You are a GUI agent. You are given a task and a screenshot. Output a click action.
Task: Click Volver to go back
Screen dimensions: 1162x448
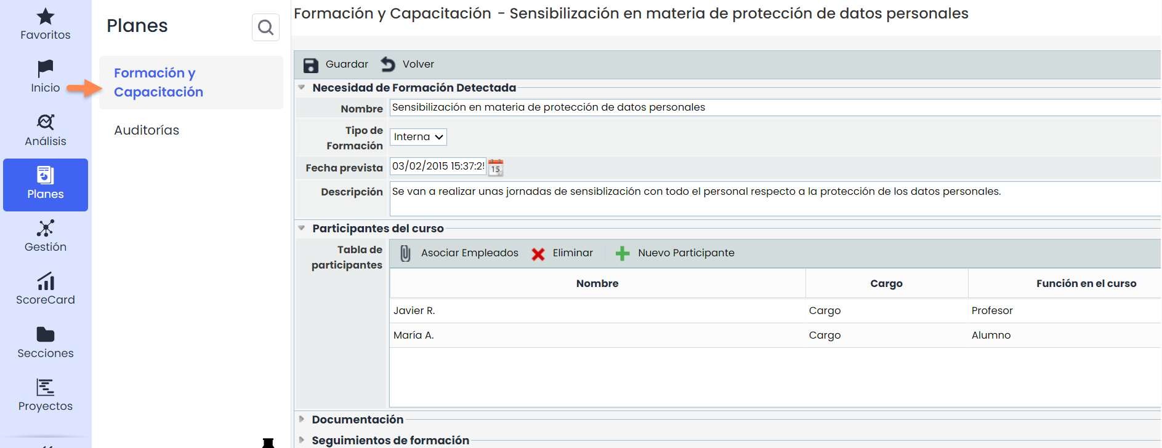point(407,65)
